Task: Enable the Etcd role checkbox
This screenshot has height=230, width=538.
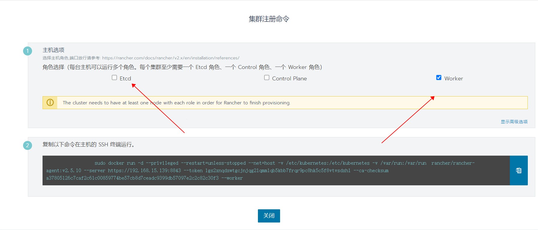Action: click(x=114, y=78)
